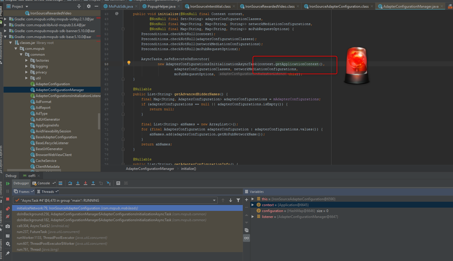453x261 pixels.
Task: Click AdapterConfigurationManager in the breadcrumb bar
Action: point(150,169)
